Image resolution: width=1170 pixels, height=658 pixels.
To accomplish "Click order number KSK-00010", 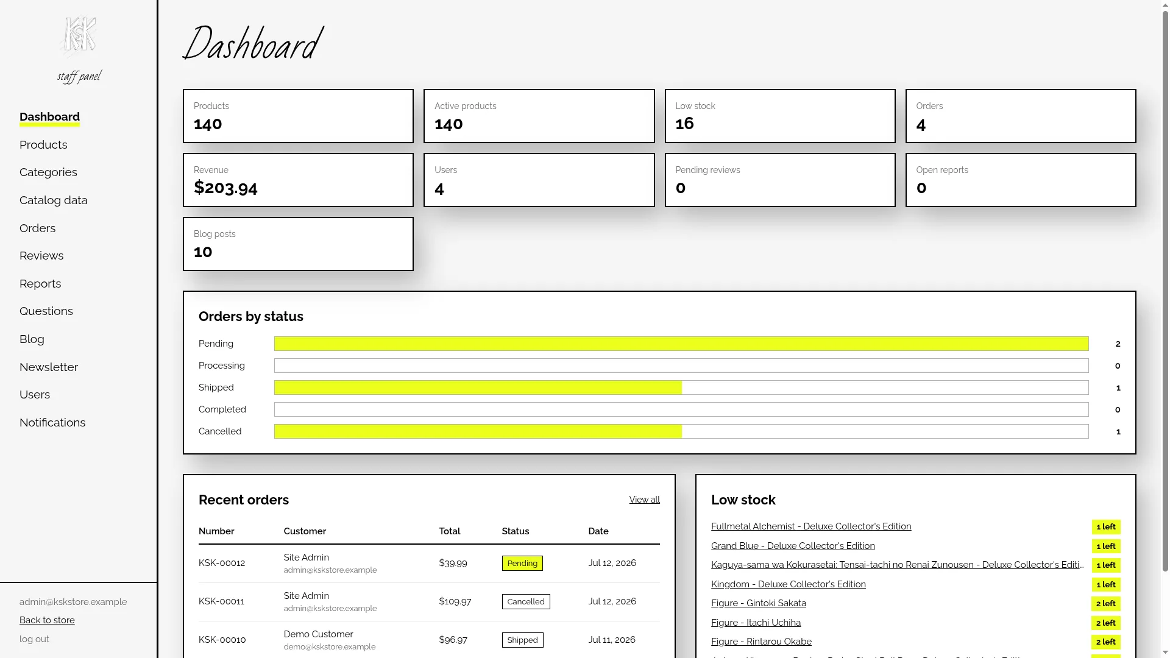I will tap(222, 640).
